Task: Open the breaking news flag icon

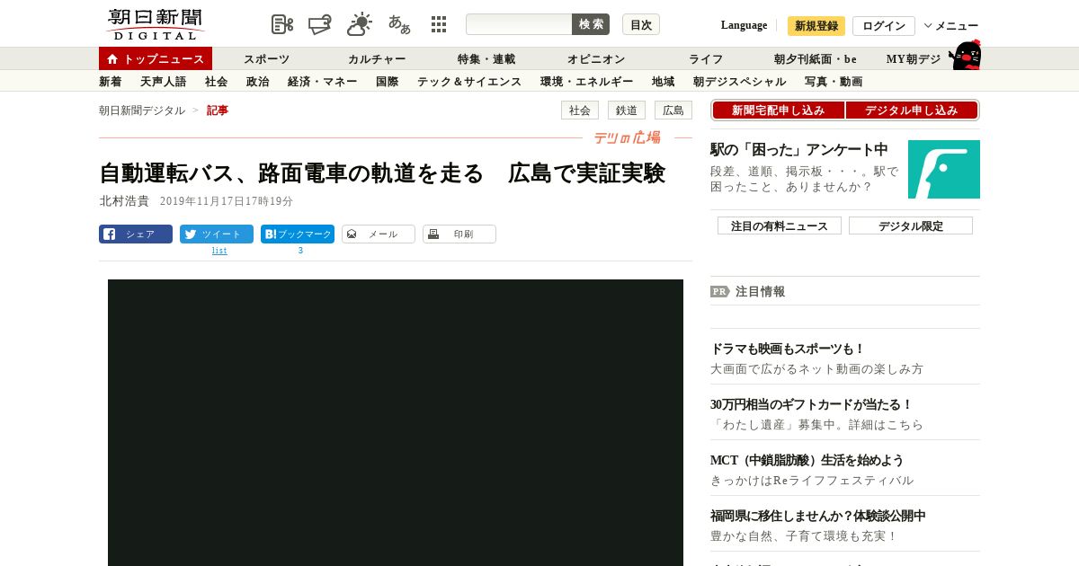Action: [x=320, y=24]
